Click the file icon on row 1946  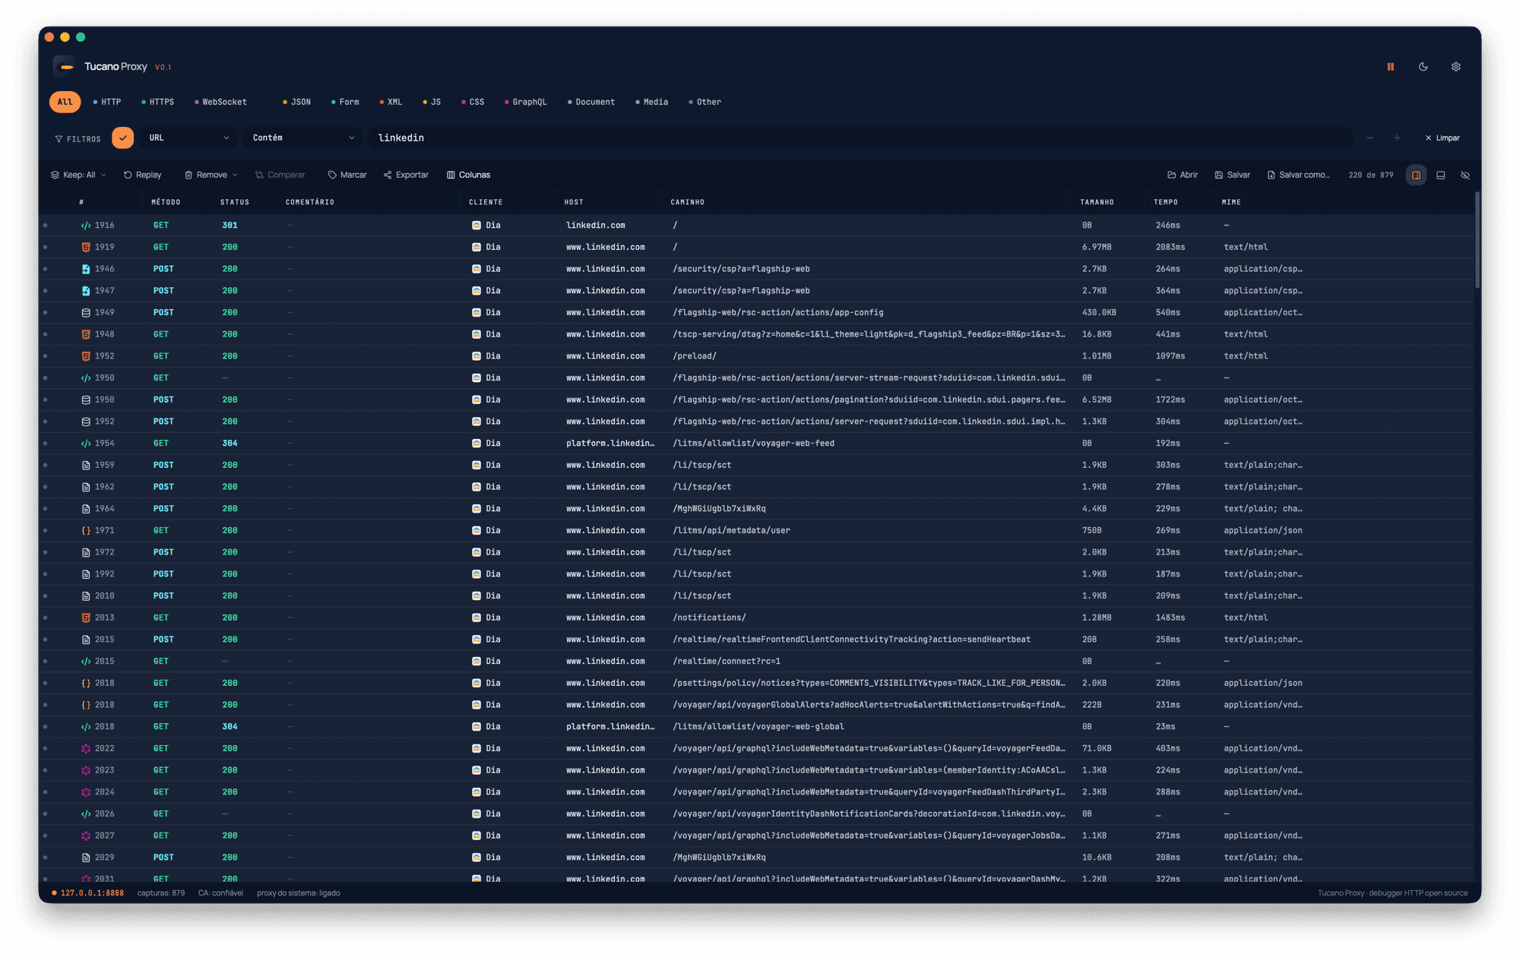point(86,269)
